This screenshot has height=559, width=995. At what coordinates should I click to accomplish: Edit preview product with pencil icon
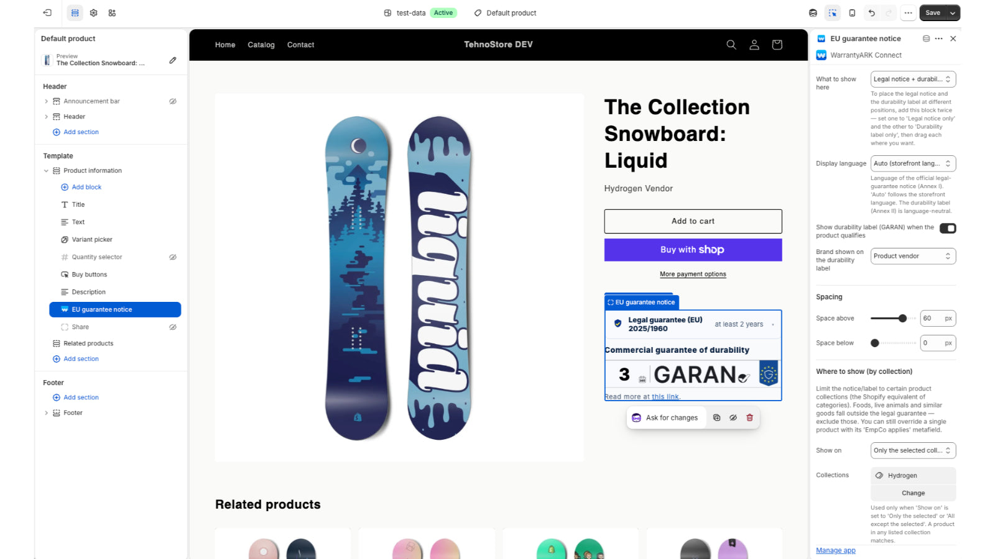click(x=173, y=60)
